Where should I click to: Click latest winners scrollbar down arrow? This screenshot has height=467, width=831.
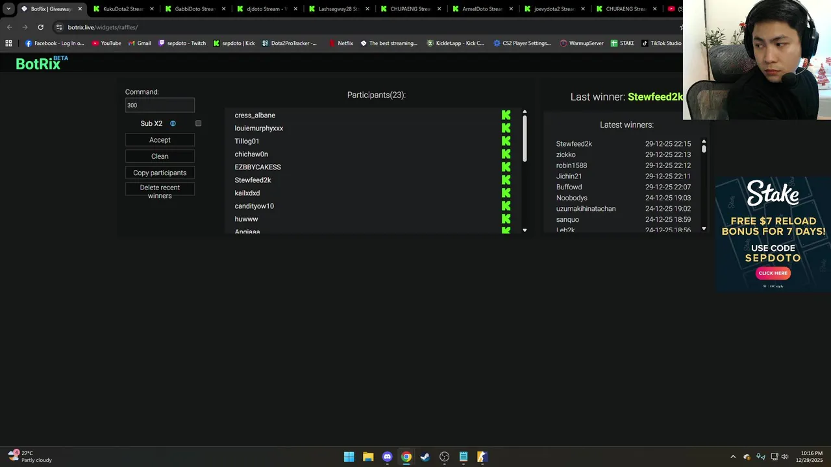point(704,229)
